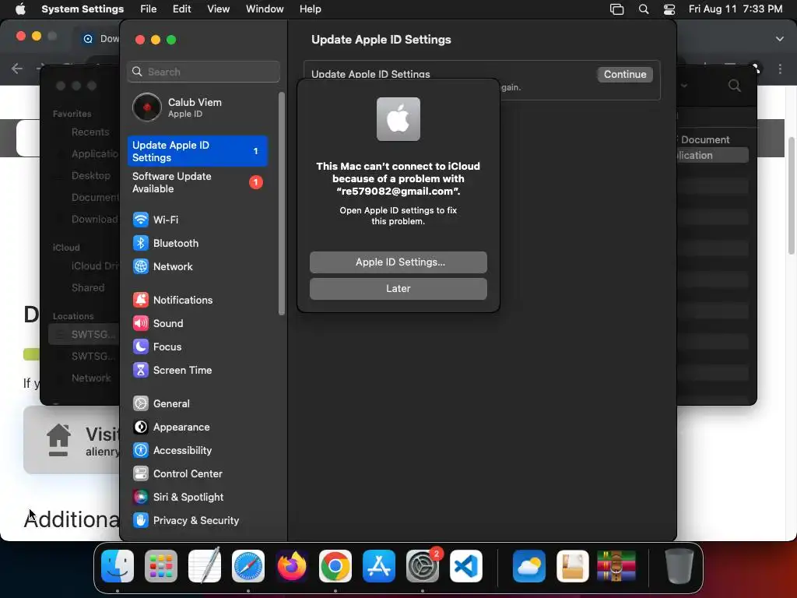
Task: Click the menu bar date and time
Action: [735, 9]
